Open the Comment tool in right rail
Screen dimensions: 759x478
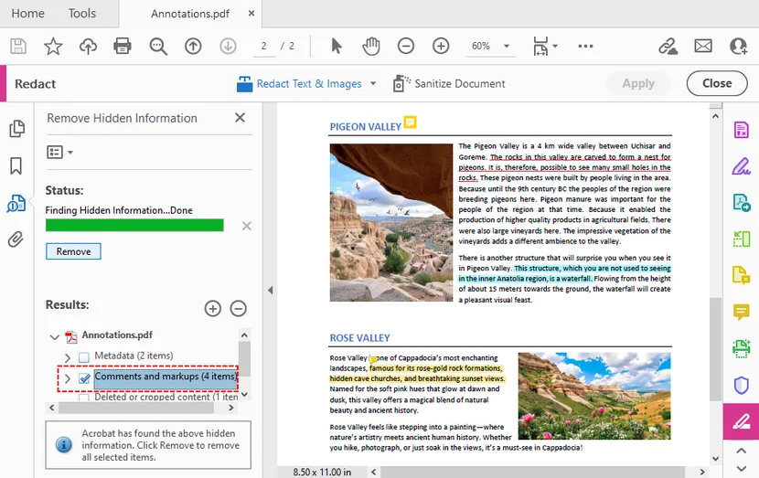click(741, 312)
